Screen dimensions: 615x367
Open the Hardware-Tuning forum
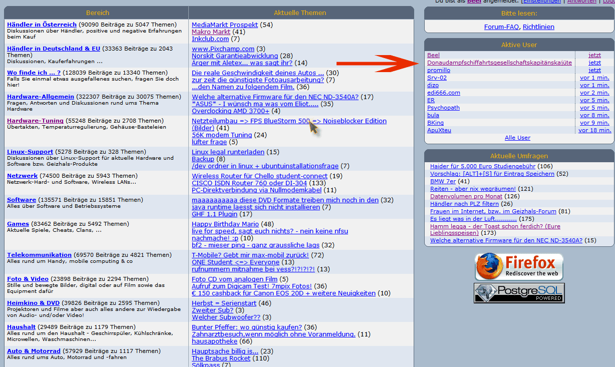(x=35, y=121)
